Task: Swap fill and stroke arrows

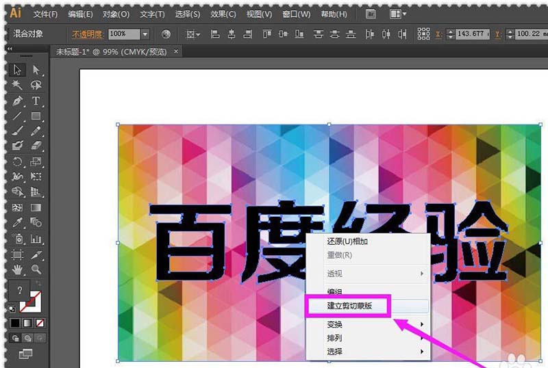Action: pyautogui.click(x=38, y=283)
